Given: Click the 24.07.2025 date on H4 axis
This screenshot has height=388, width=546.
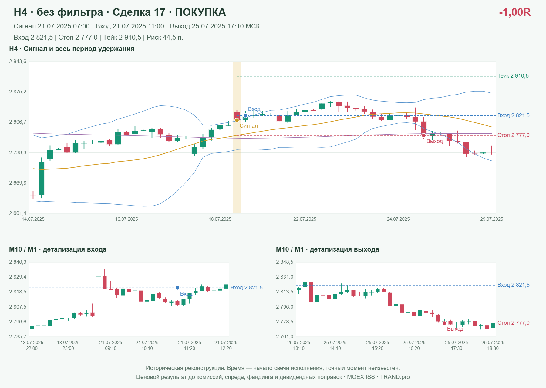Looking at the screenshot, I should (x=398, y=219).
